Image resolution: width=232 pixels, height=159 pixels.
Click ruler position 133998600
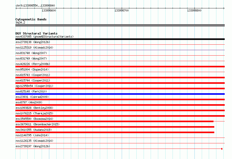49,10
